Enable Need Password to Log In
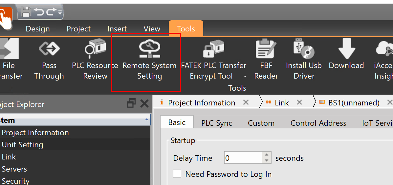 click(177, 174)
